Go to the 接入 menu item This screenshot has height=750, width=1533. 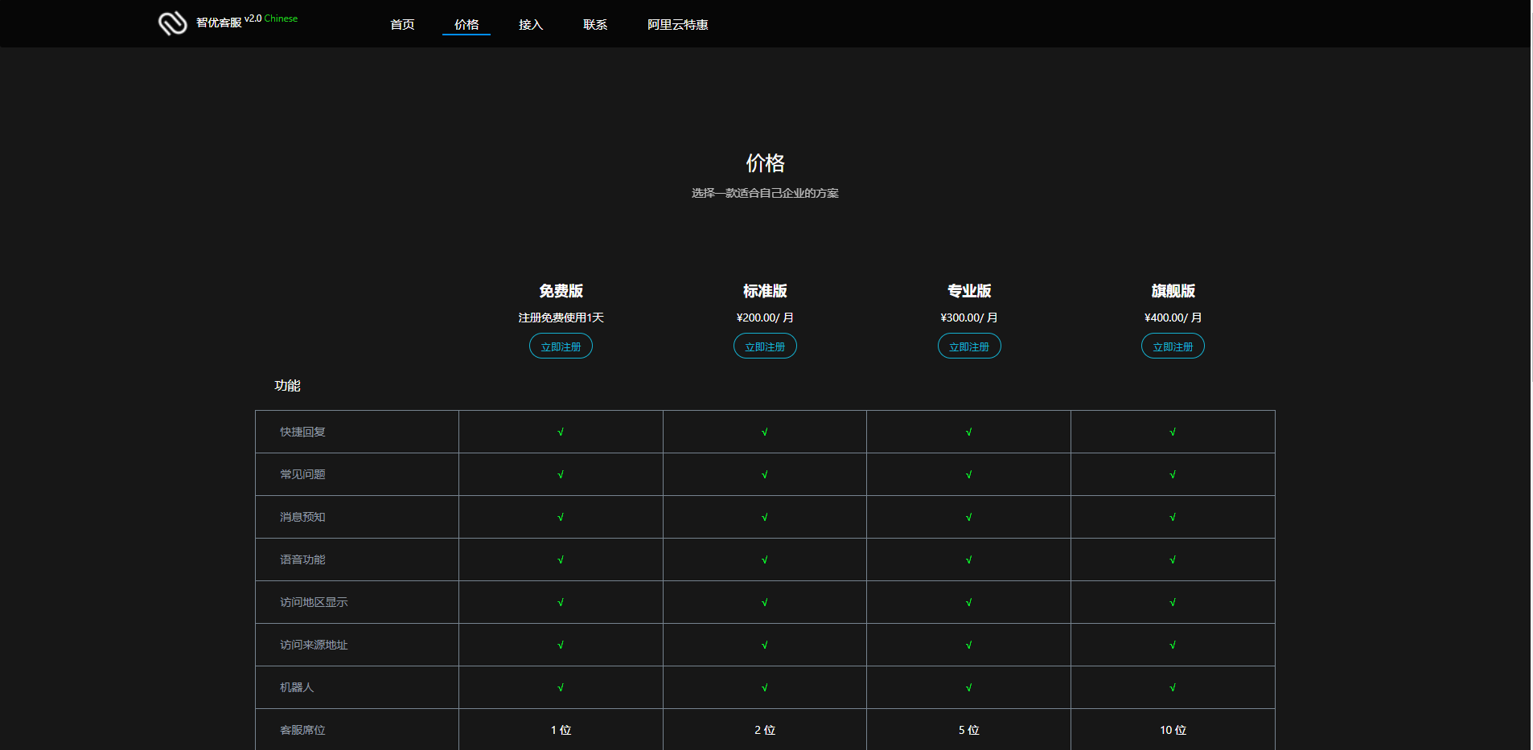(531, 25)
